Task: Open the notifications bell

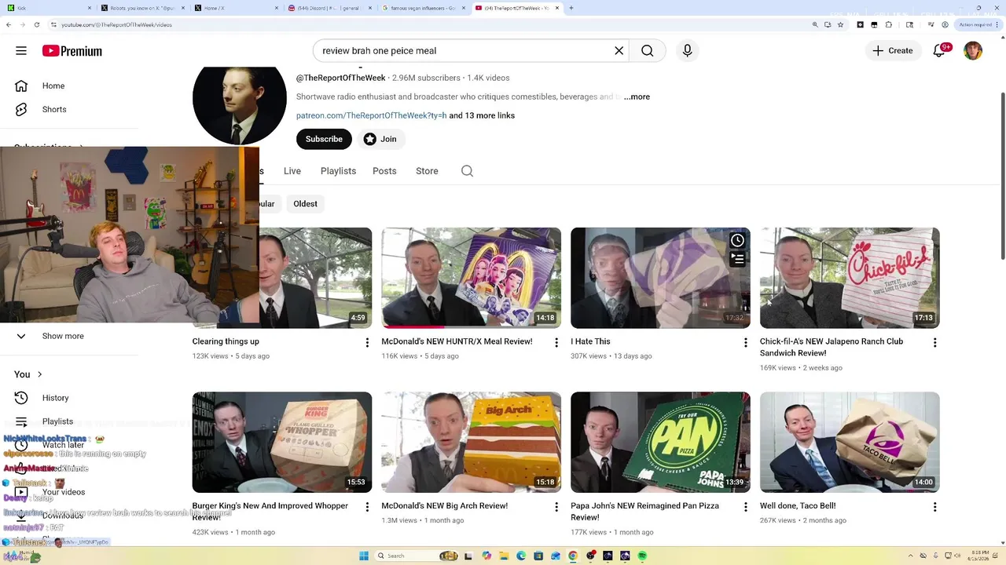Action: (x=939, y=51)
